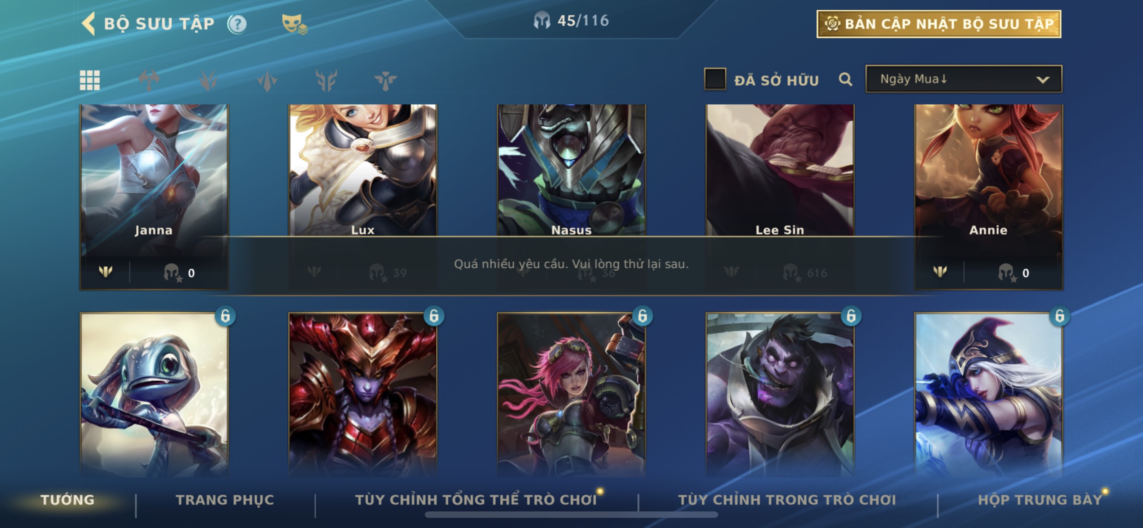This screenshot has height=528, width=1143.
Task: Filter champions by Fighter role icon
Action: (149, 80)
